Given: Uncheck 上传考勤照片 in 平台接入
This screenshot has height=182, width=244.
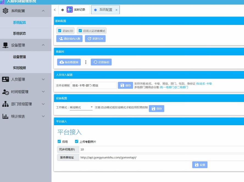Looking at the screenshot, I should point(76,141).
